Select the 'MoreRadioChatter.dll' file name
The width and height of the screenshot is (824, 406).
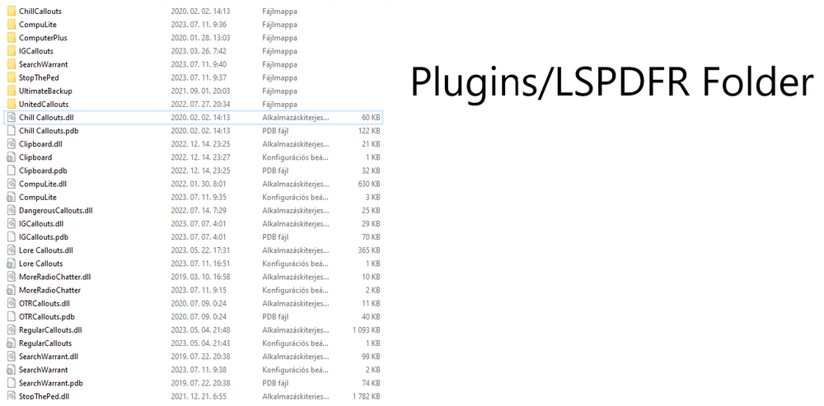point(55,277)
